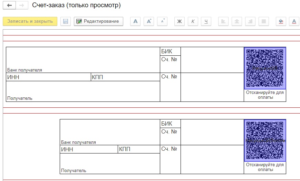Screen dimensions: 300x181
Task: Click the 'Сч. №' cell beside 'КПП' in top table
Action: [x=170, y=87]
